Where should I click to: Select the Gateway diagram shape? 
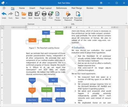[x=32, y=81]
